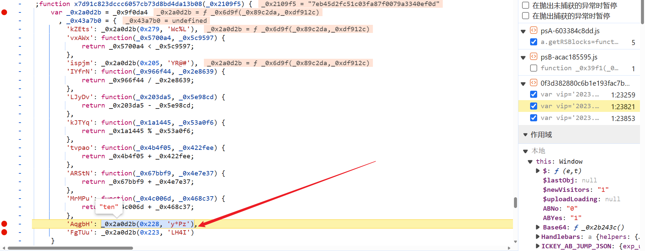Click right arrow of horizontal code scrollbar
The width and height of the screenshot is (645, 251).
click(509, 248)
